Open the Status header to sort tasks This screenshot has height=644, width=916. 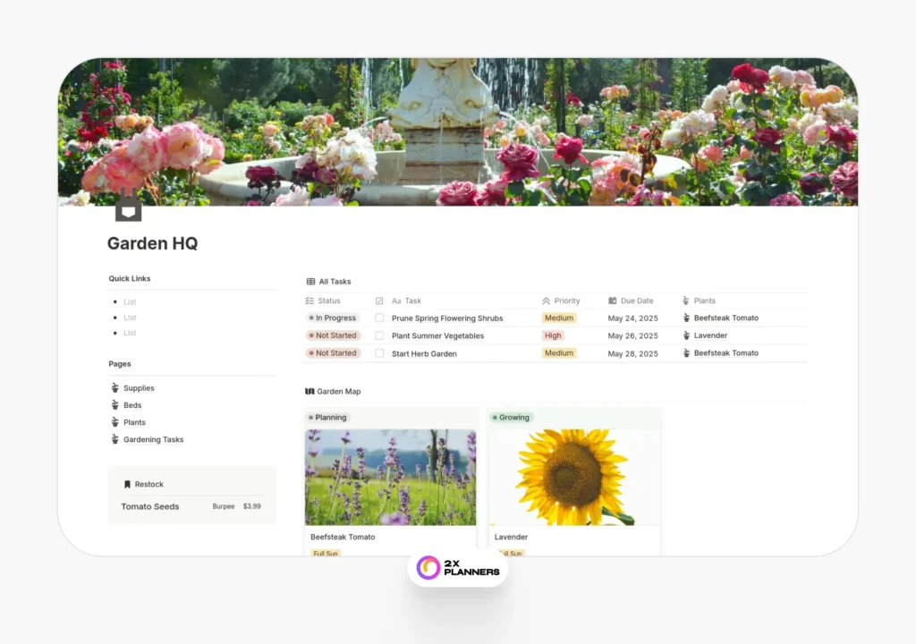(329, 301)
